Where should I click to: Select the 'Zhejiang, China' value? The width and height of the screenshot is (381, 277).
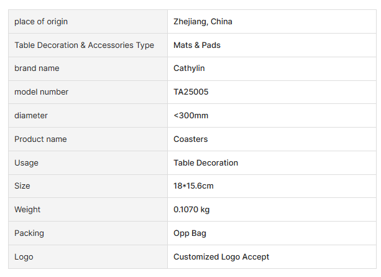[203, 22]
